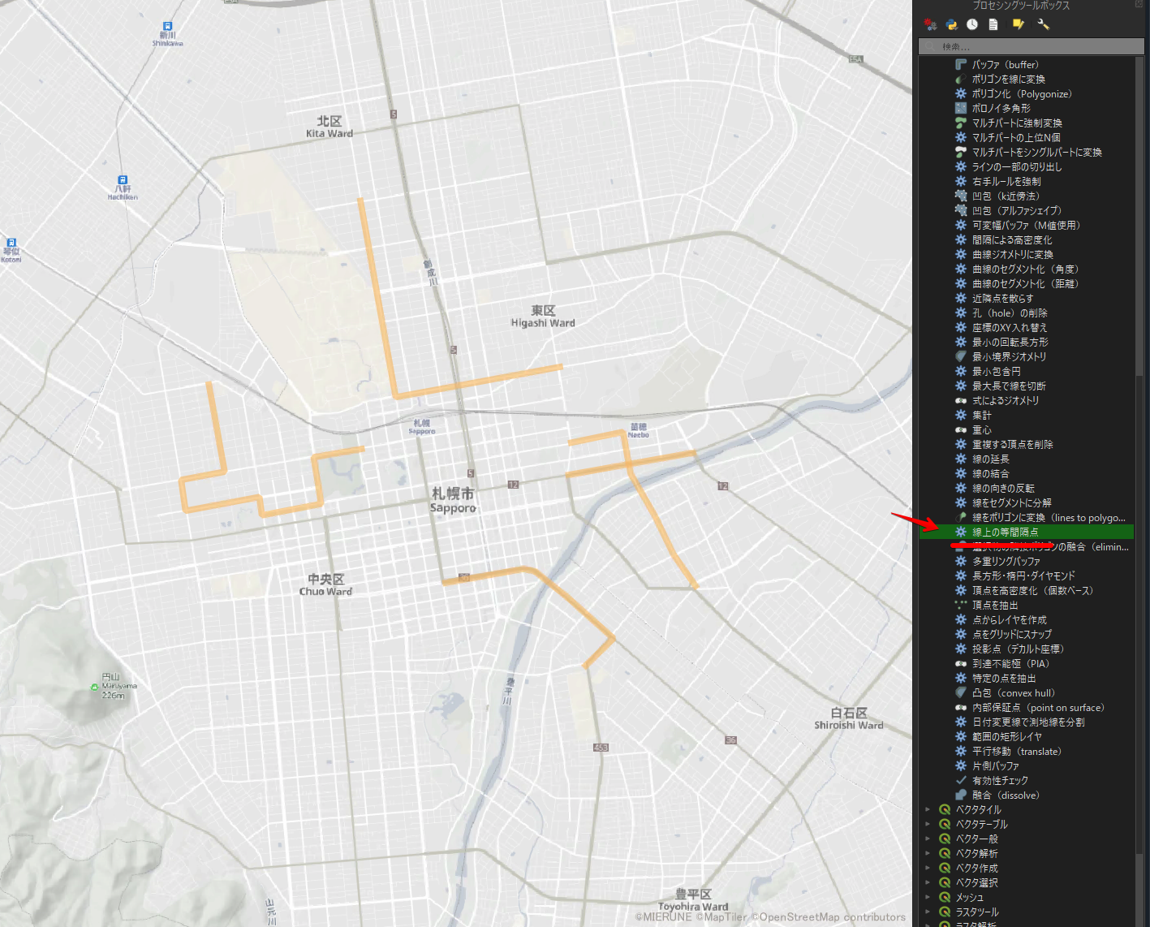Screen dimensions: 1150x927
Task: Select the 重心 centroid icon
Action: [961, 429]
